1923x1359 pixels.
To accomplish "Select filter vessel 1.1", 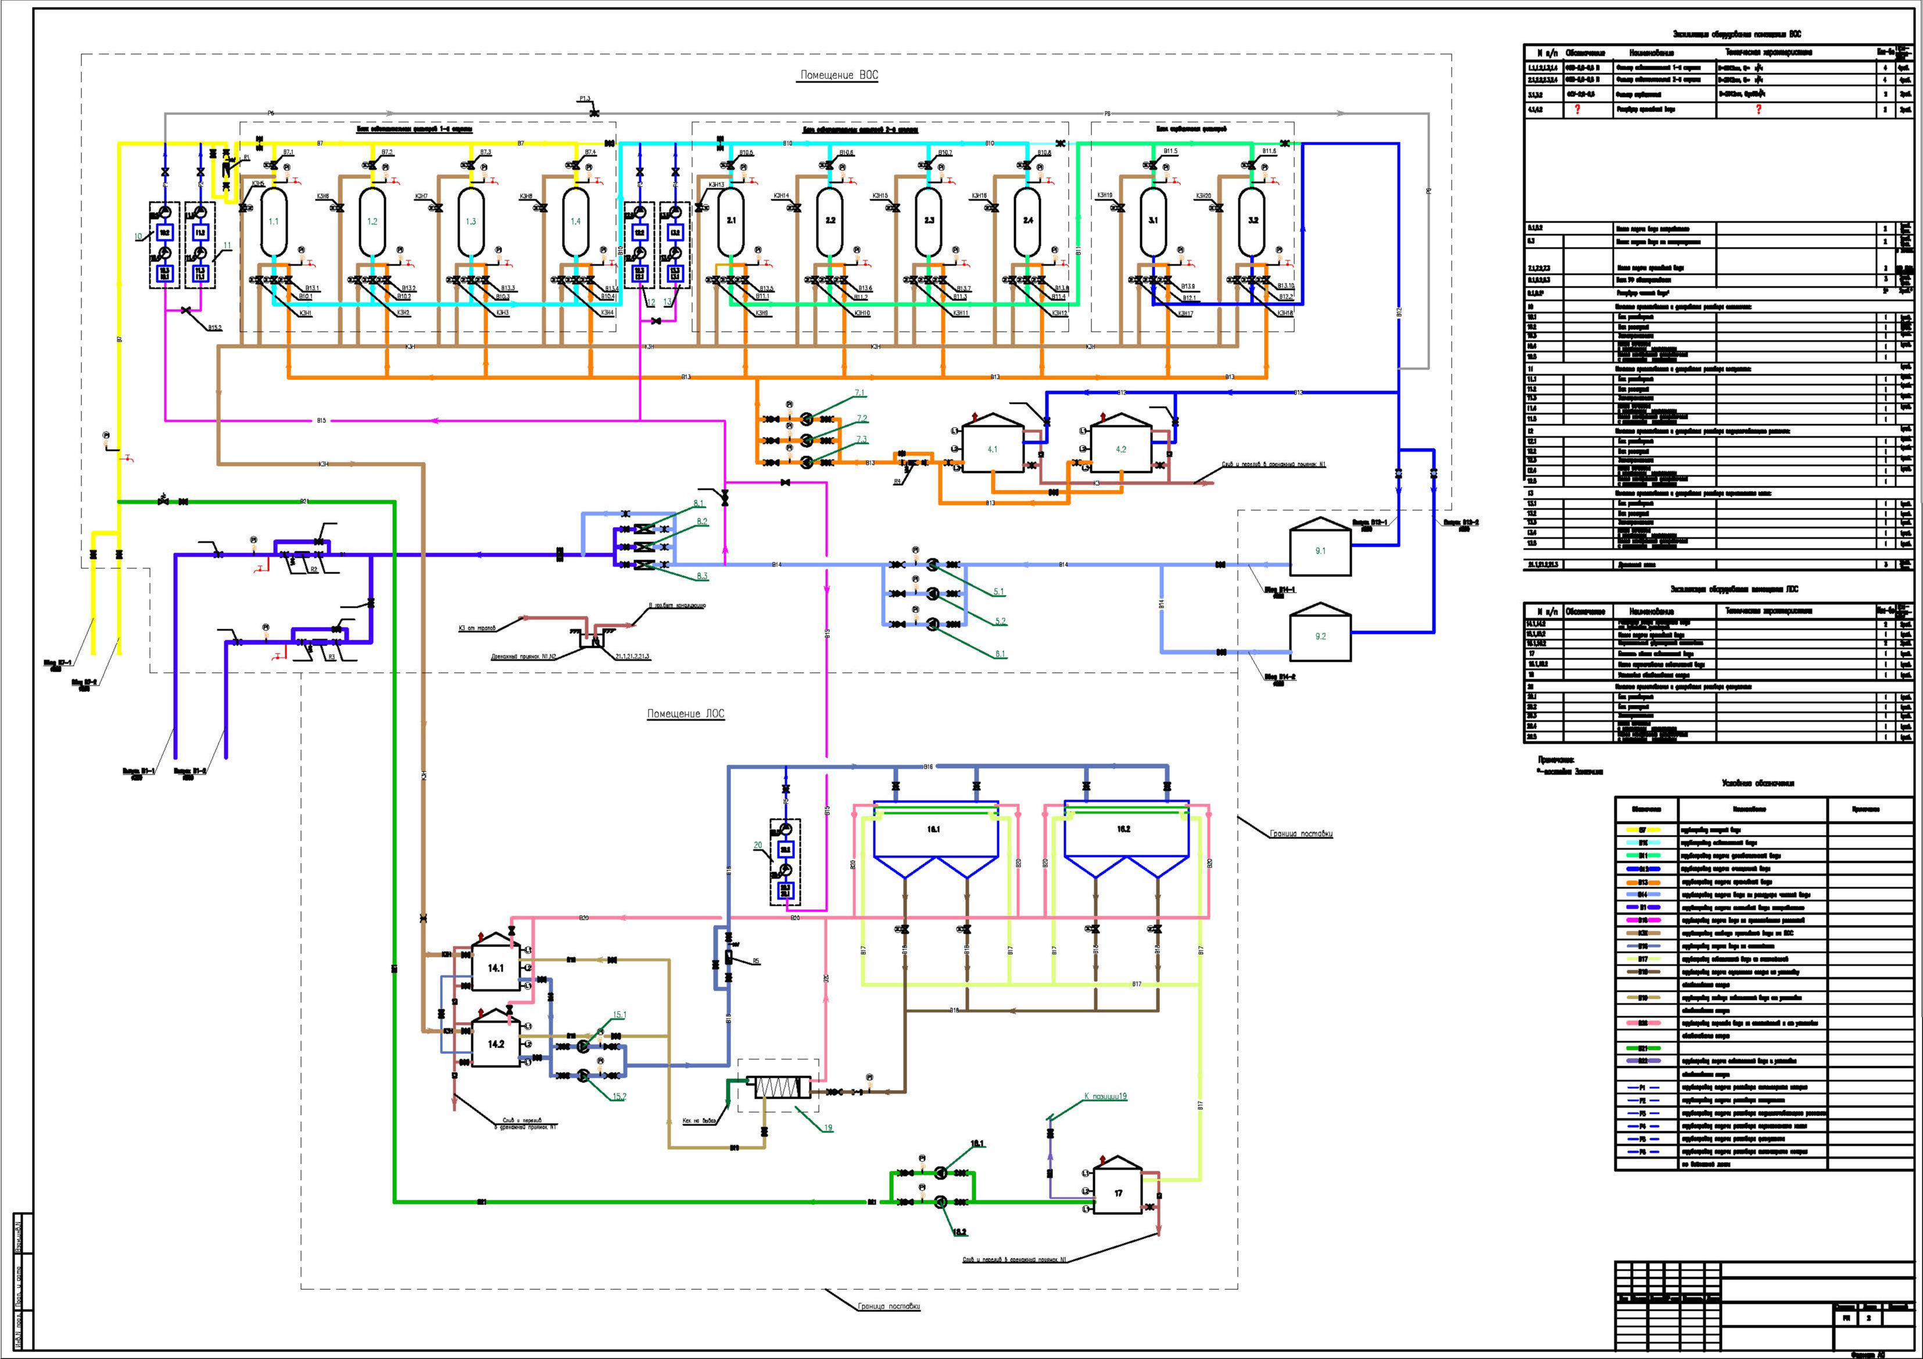I will point(273,223).
